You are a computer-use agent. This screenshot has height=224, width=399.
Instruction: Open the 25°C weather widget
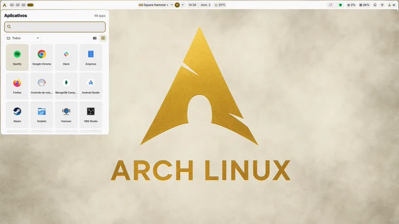220,5
